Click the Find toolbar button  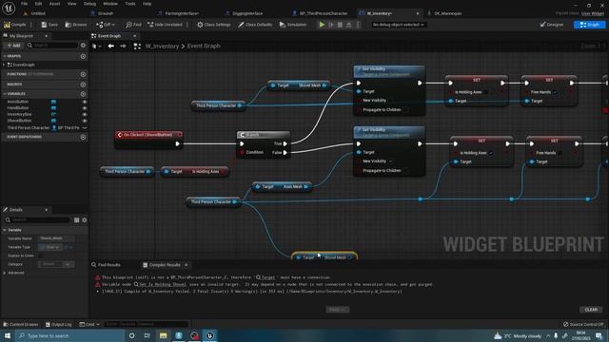(x=133, y=25)
